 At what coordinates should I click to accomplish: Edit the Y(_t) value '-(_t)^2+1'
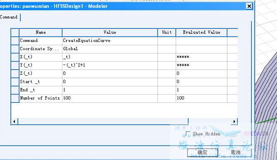tap(110, 65)
